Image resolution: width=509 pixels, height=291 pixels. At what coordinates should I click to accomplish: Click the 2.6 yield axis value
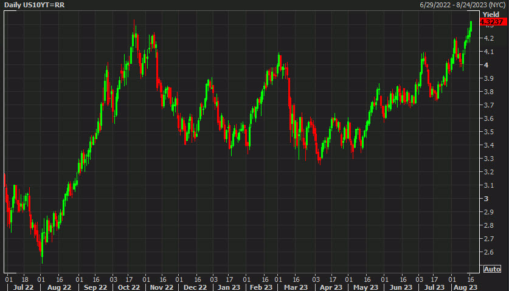(x=488, y=252)
